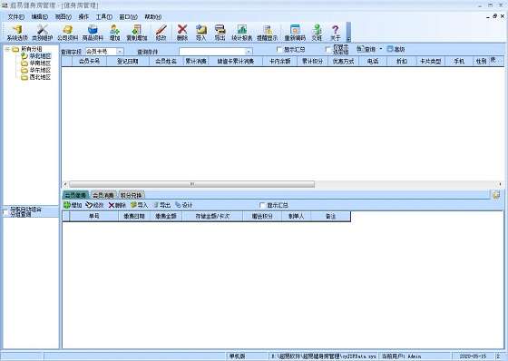Image resolution: width=508 pixels, height=361 pixels.
Task: Open 统计报表 statistics report icon
Action: 242,33
